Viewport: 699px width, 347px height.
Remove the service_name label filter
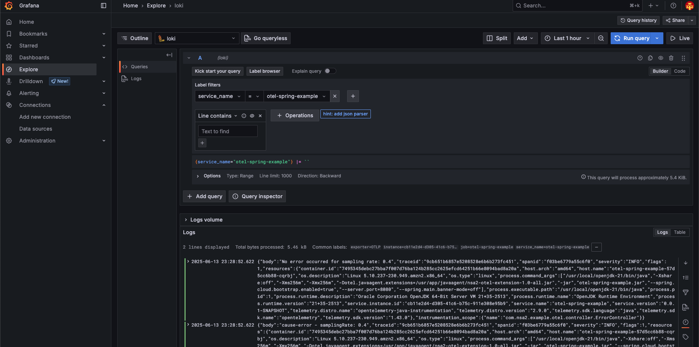click(x=335, y=96)
